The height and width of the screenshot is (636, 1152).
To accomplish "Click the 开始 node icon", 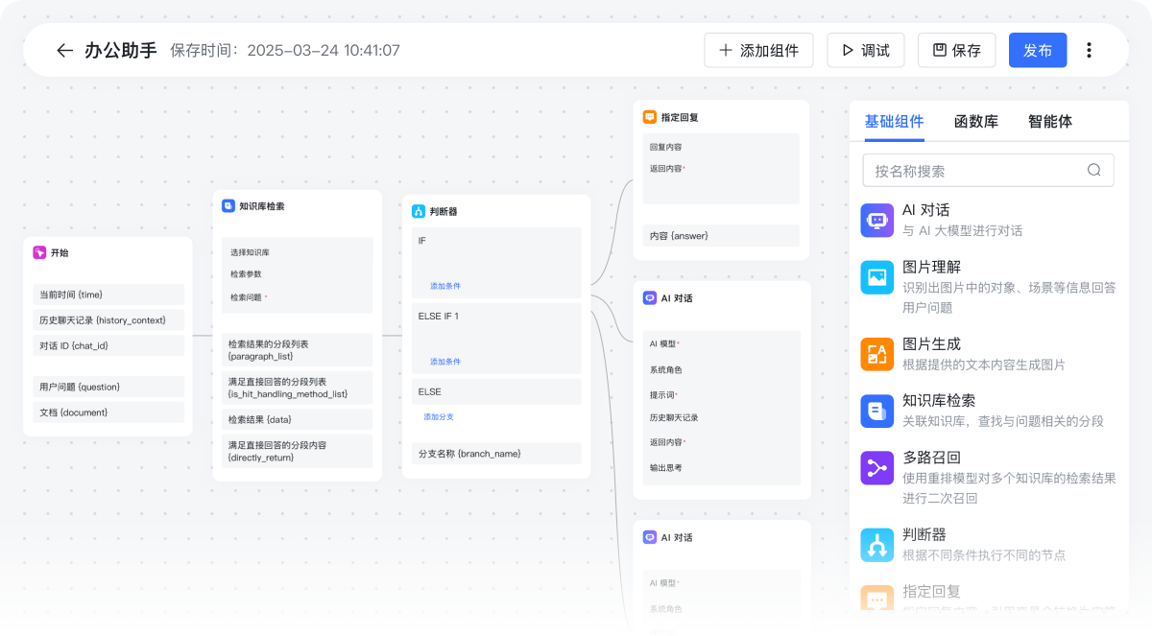I will click(39, 252).
